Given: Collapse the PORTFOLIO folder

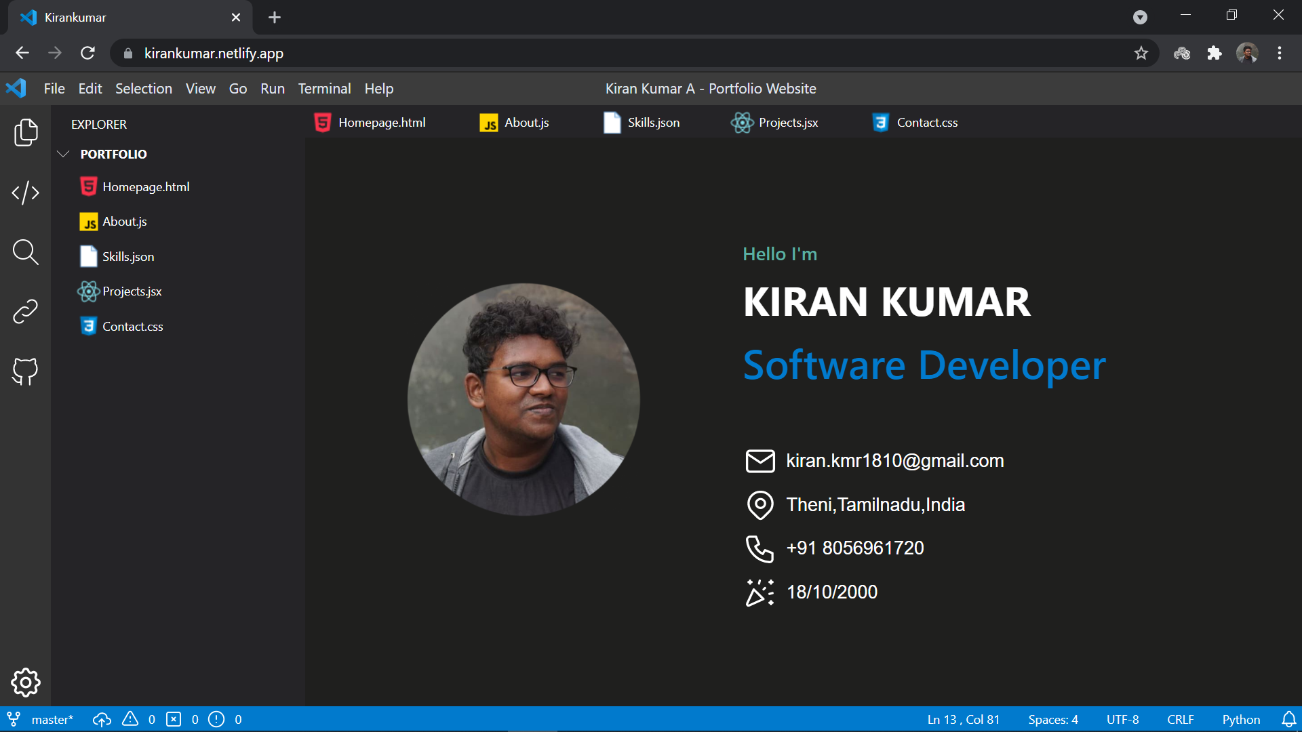Looking at the screenshot, I should click(63, 154).
